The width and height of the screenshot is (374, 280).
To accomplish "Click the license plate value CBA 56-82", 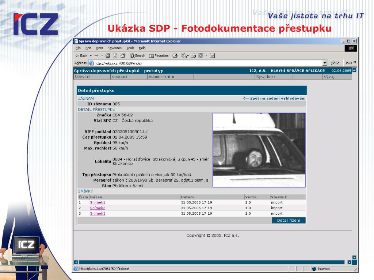I will pyautogui.click(x=123, y=115).
